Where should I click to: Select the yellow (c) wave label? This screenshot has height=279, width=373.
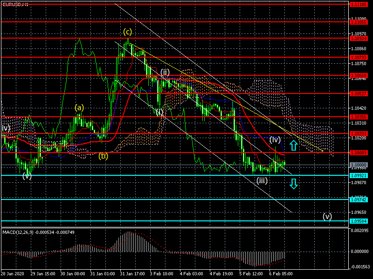[127, 32]
